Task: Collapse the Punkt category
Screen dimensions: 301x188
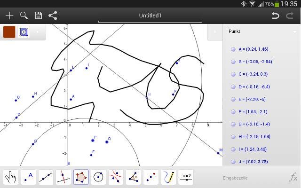Action: [x=294, y=31]
